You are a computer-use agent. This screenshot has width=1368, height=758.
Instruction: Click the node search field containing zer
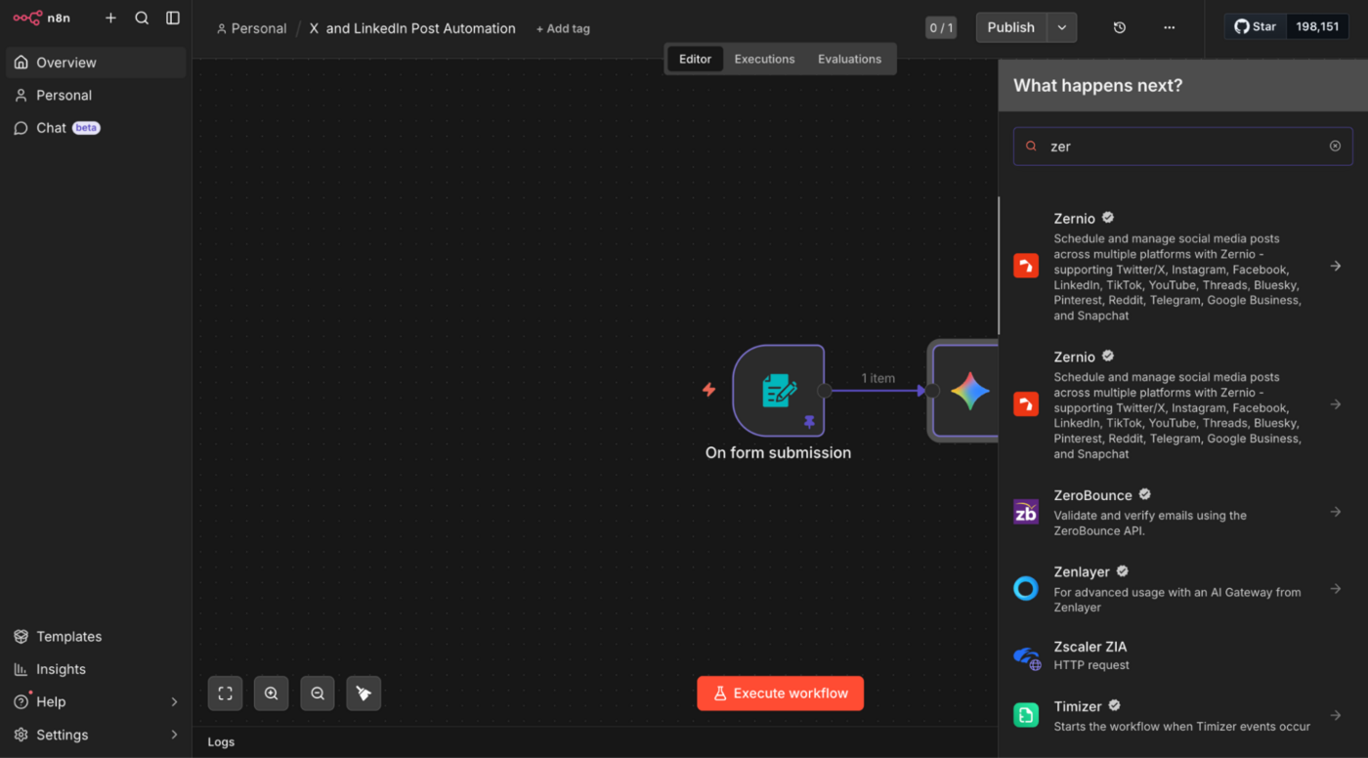[x=1182, y=147]
